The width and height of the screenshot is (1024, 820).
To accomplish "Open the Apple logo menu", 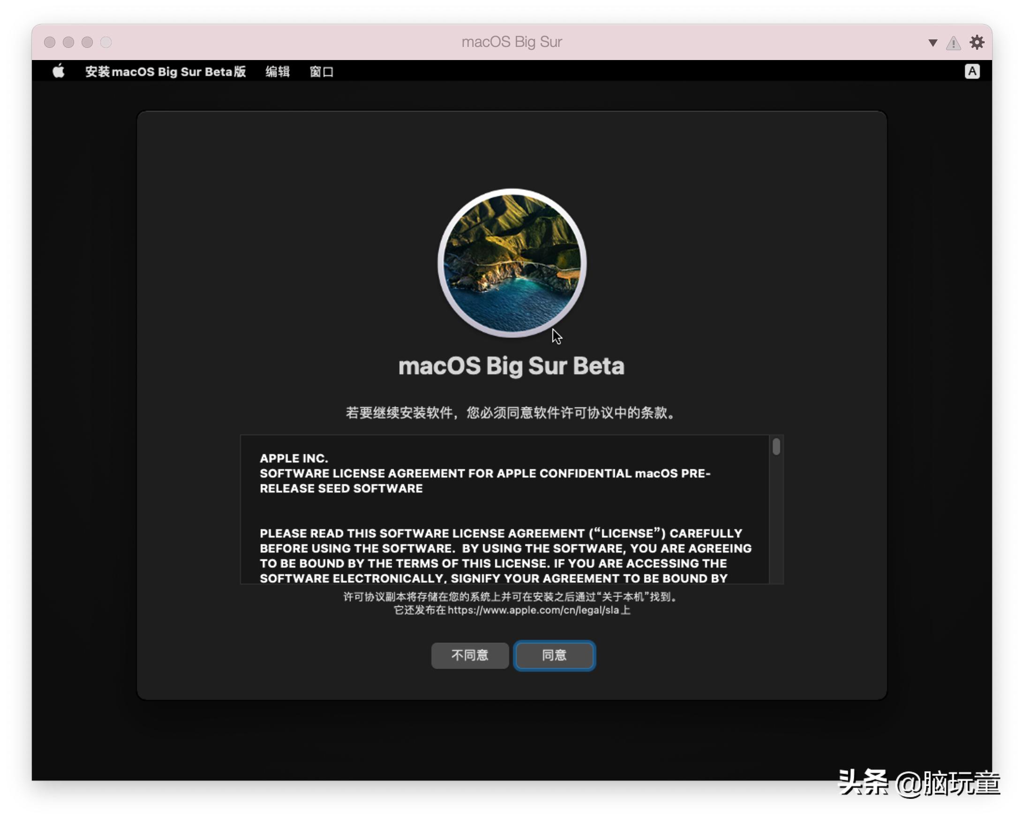I will click(x=59, y=71).
